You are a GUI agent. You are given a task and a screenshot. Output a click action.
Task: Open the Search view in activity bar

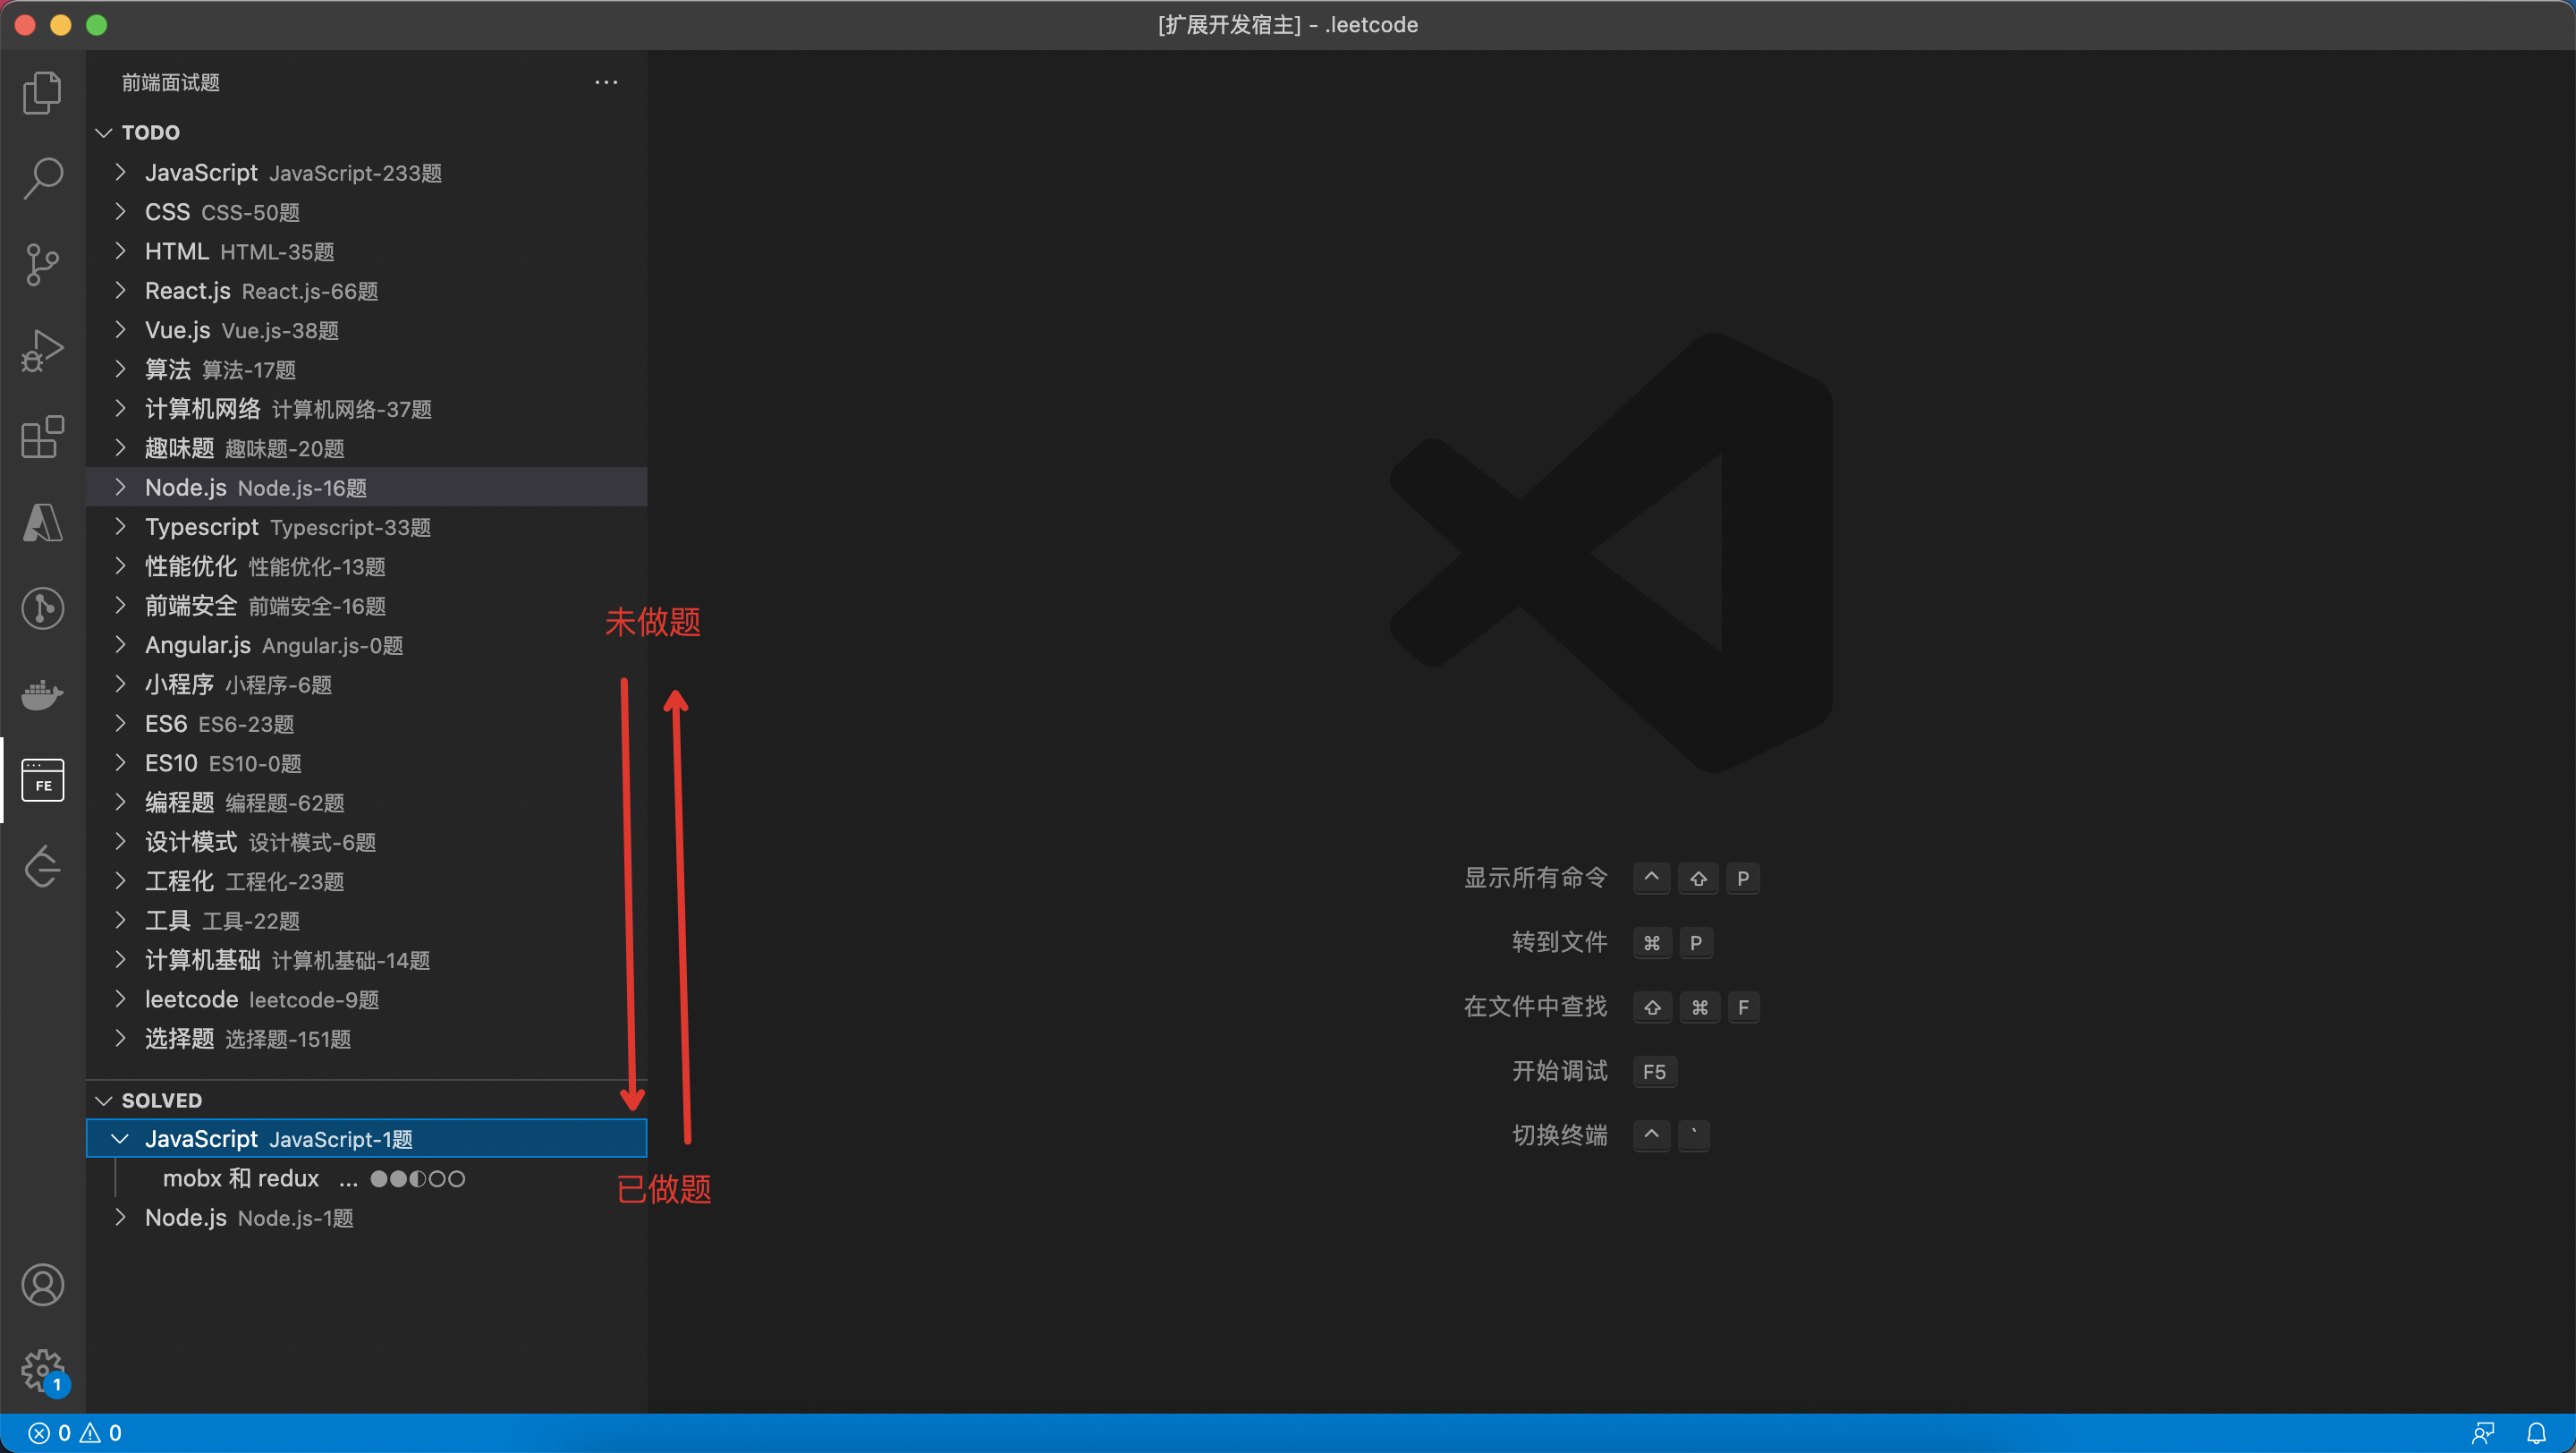click(42, 178)
